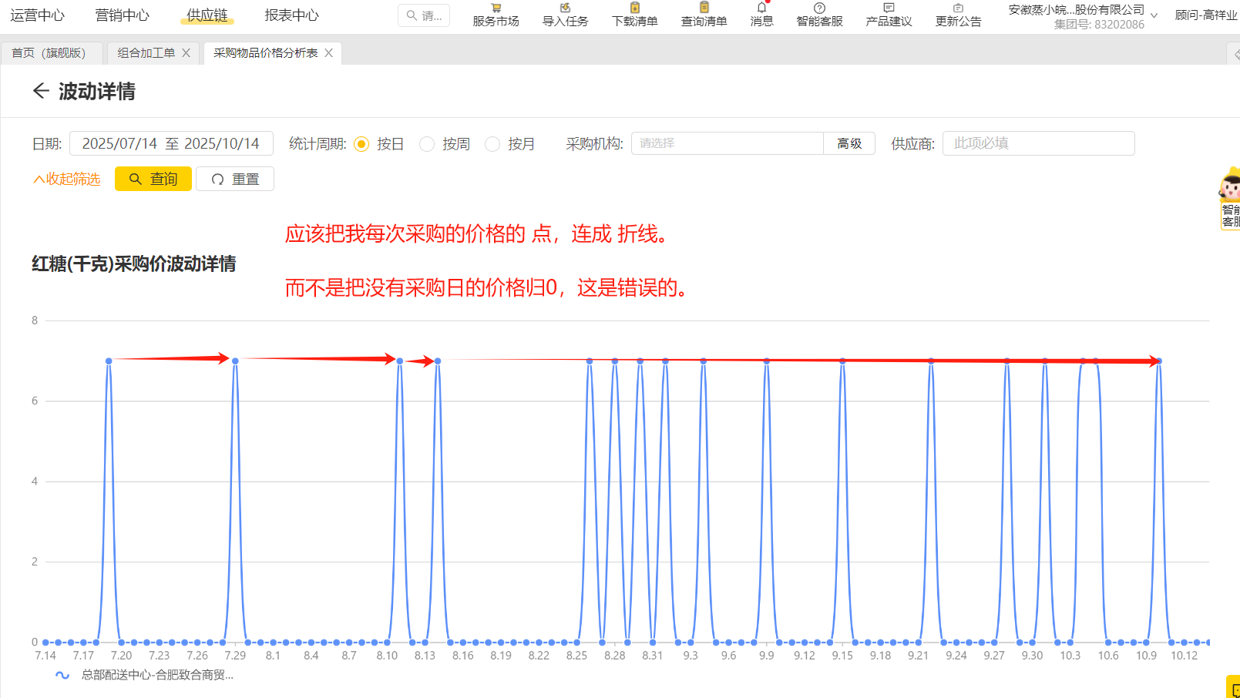1240x698 pixels.
Task: Check notifications via 消息 bell icon
Action: [761, 15]
